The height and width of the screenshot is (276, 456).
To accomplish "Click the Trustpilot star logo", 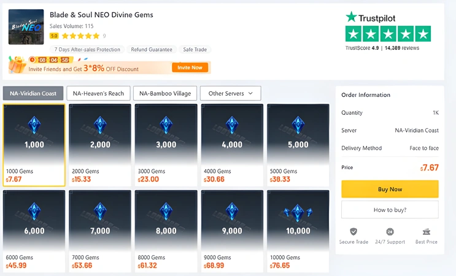I will [351, 17].
